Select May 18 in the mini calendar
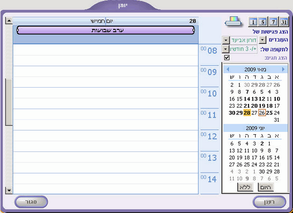293x213 pixels. [269, 106]
